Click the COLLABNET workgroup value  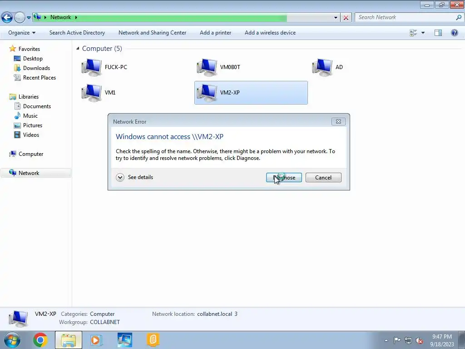coord(105,322)
